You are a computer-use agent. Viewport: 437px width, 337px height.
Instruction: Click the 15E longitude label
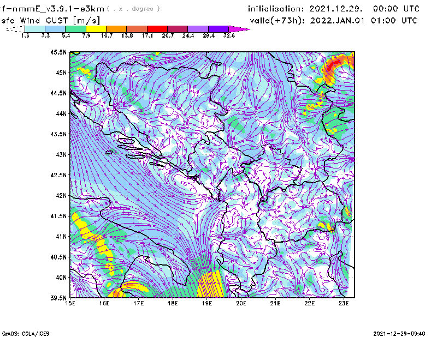pyautogui.click(x=70, y=303)
